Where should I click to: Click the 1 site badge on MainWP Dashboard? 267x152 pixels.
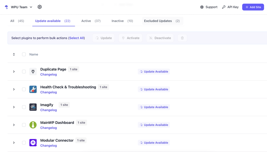(81, 122)
